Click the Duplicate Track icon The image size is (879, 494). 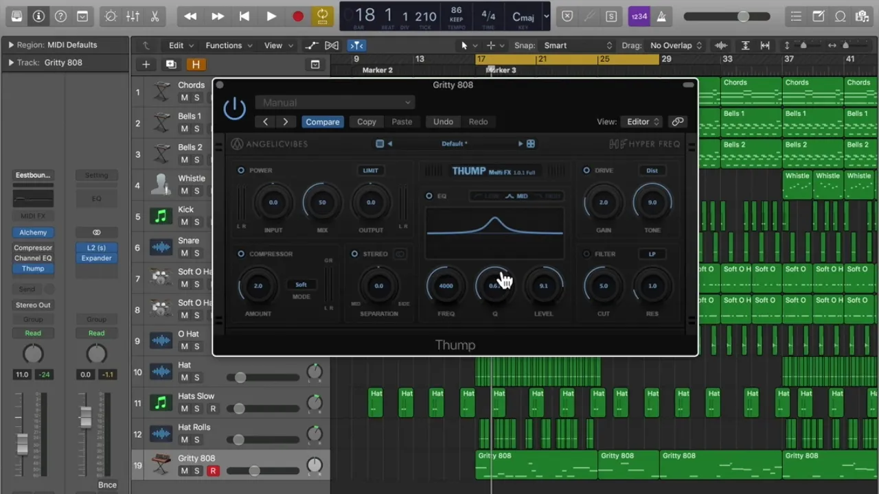pos(171,64)
